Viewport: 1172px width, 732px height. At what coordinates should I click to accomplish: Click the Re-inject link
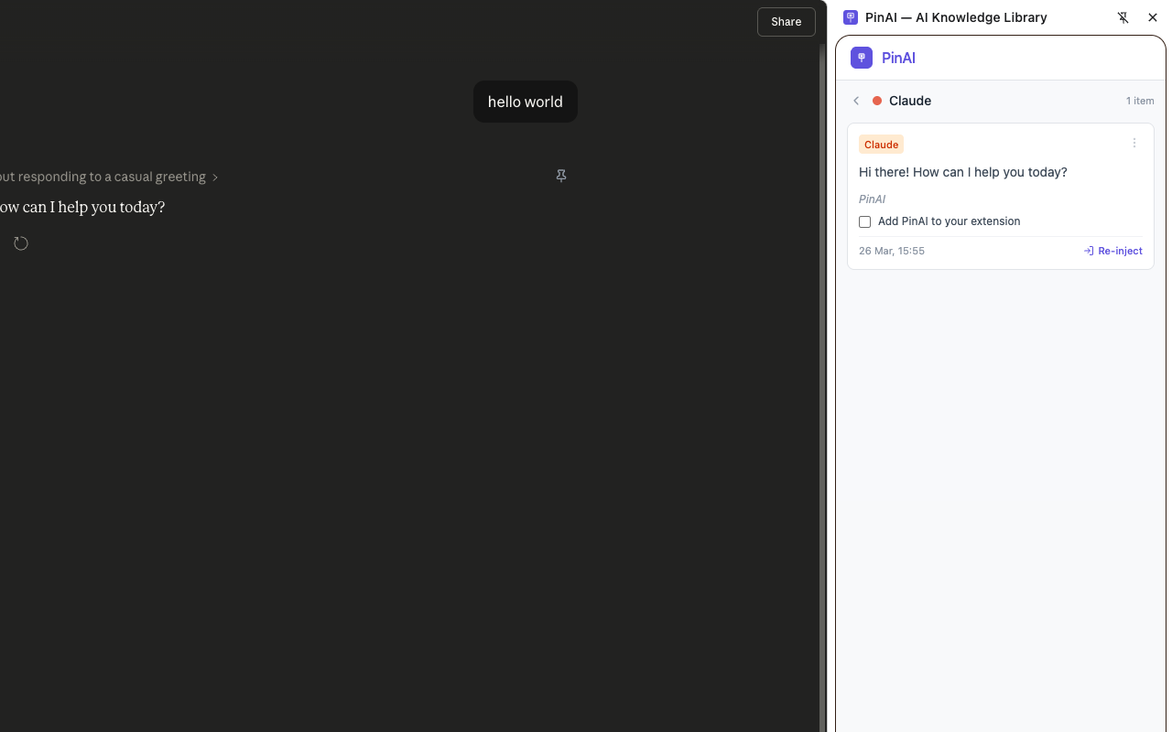point(1119,250)
